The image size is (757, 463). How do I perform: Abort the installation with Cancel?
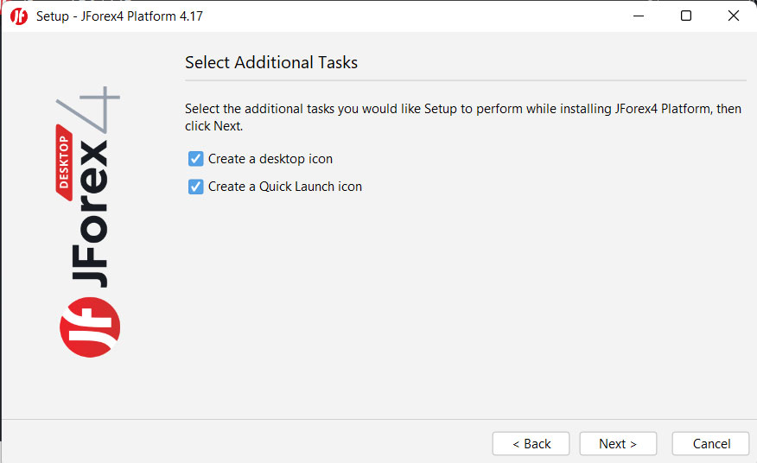click(710, 444)
